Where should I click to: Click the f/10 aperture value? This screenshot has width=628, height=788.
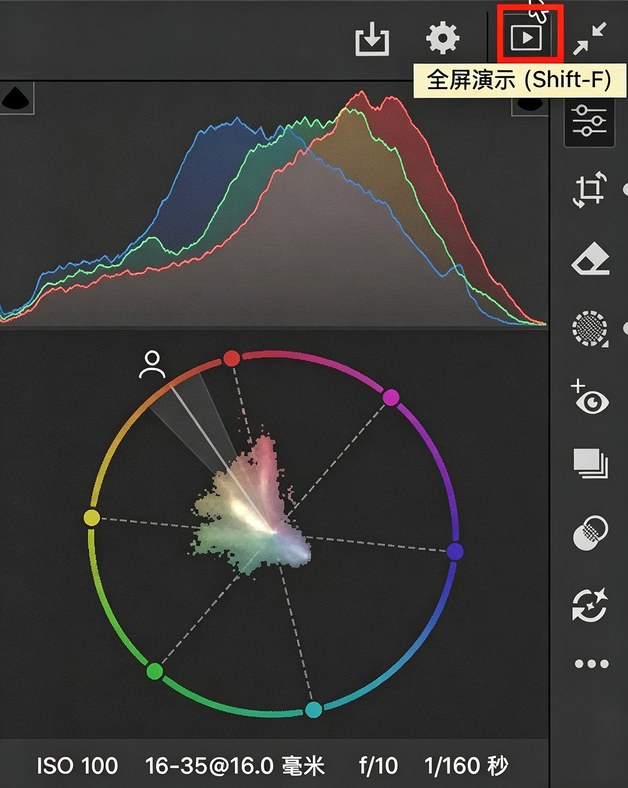click(x=378, y=766)
